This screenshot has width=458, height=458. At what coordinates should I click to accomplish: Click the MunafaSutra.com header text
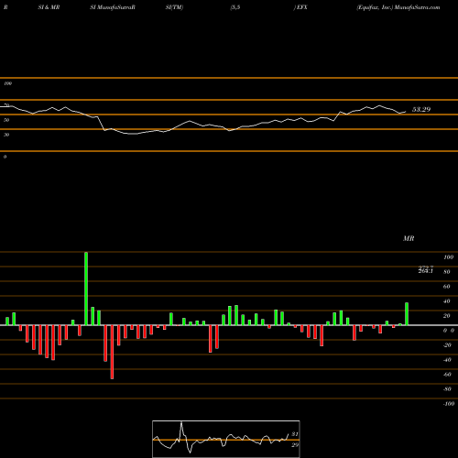click(417, 7)
